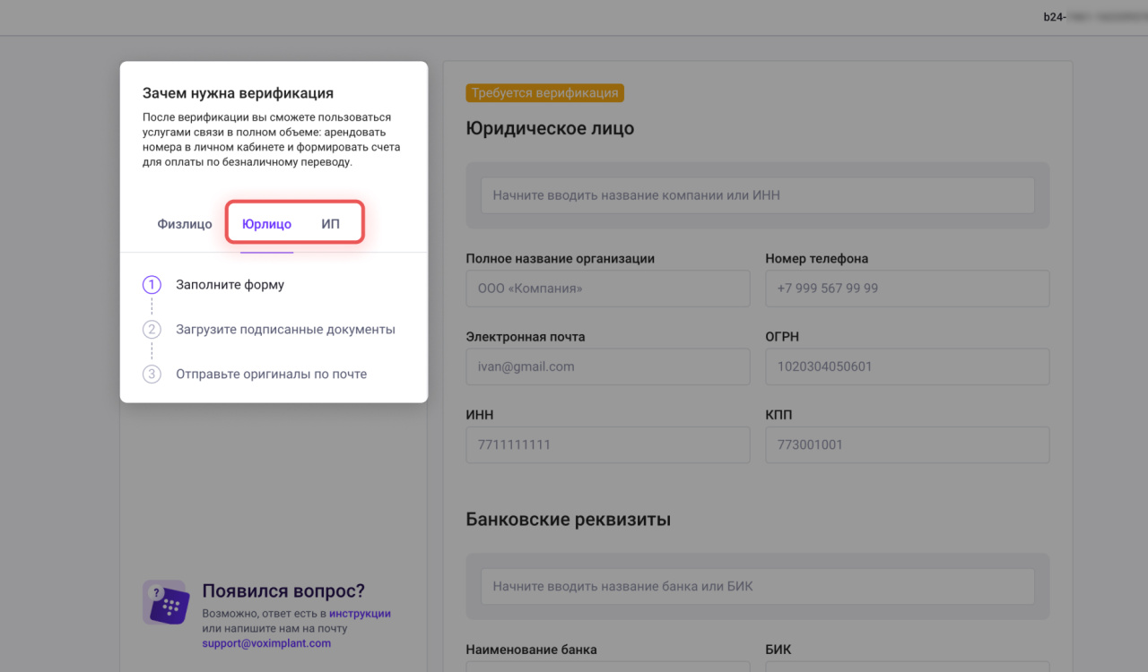Focus the КПП input field
Viewport: 1148px width, 672px height.
click(x=908, y=444)
